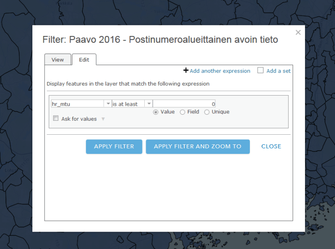335x249 pixels.
Task: Enable the 'Ask for values' checkbox
Action: [56, 118]
